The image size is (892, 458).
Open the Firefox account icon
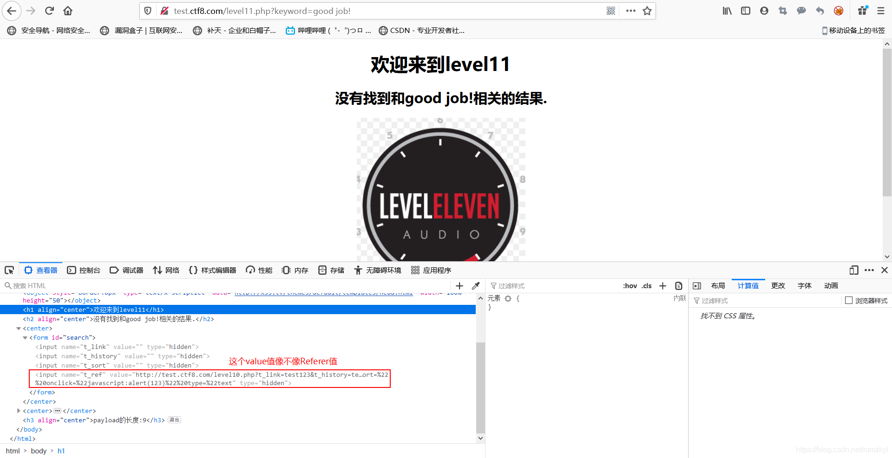point(764,11)
